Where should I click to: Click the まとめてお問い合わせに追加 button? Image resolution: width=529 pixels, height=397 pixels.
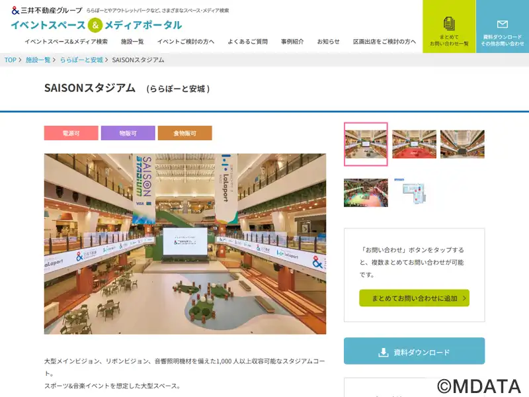click(415, 298)
